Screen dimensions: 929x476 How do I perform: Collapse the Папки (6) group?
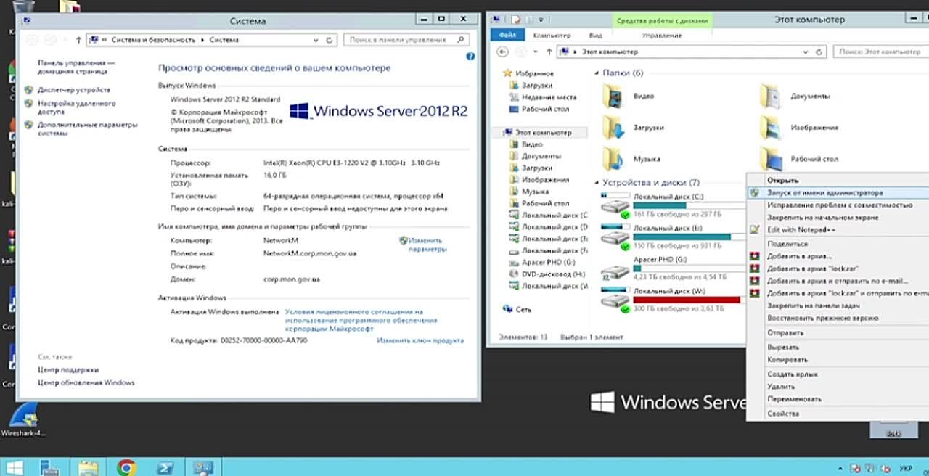click(597, 73)
